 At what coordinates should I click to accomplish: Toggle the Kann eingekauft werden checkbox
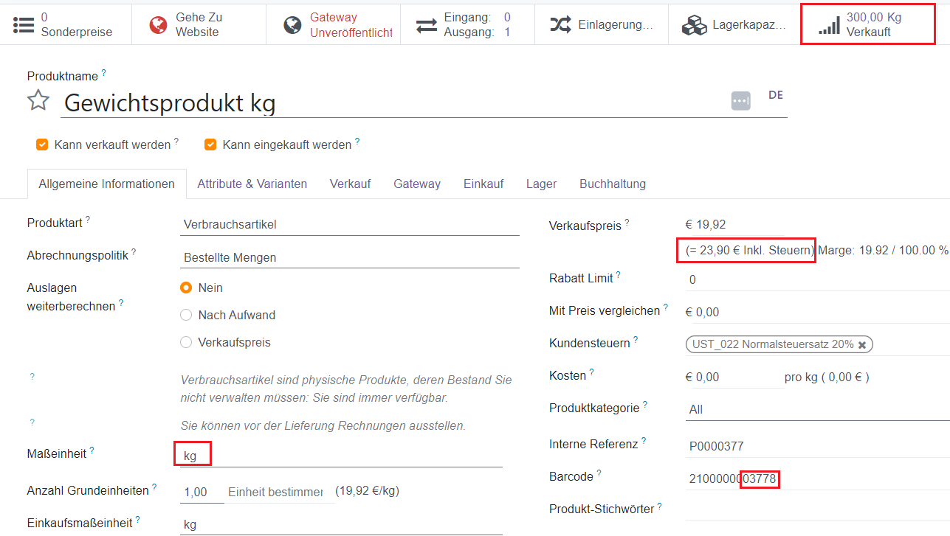(x=210, y=145)
